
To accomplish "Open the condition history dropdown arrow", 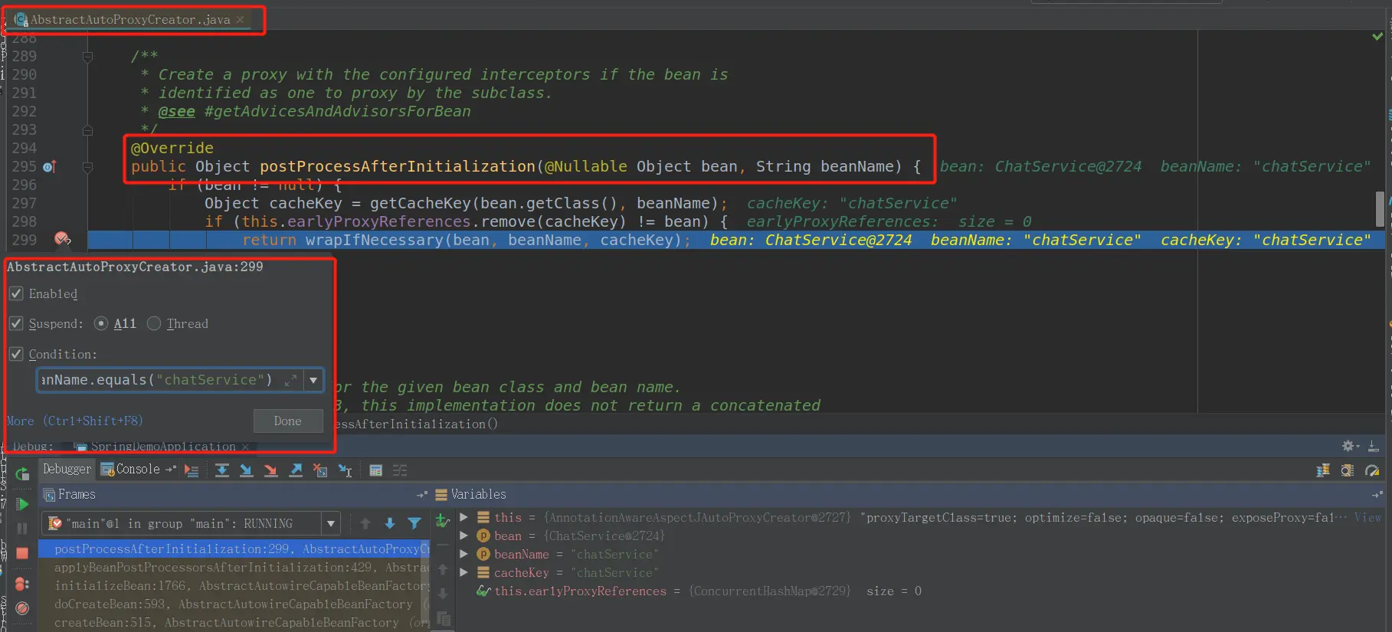I will [x=313, y=380].
